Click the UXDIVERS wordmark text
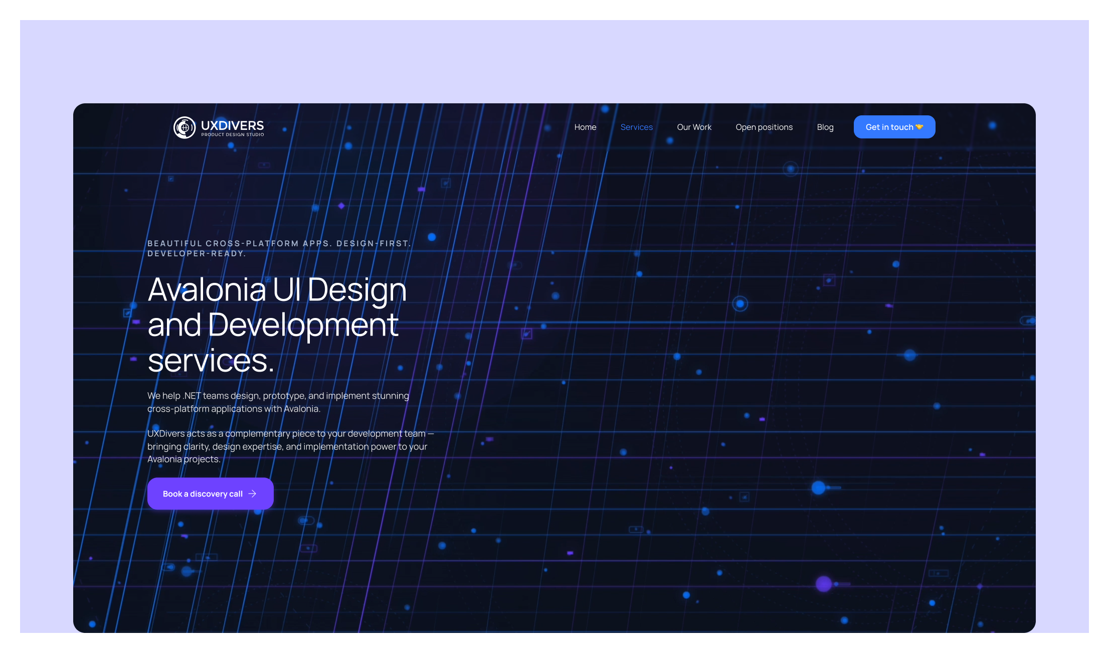 [x=232, y=125]
